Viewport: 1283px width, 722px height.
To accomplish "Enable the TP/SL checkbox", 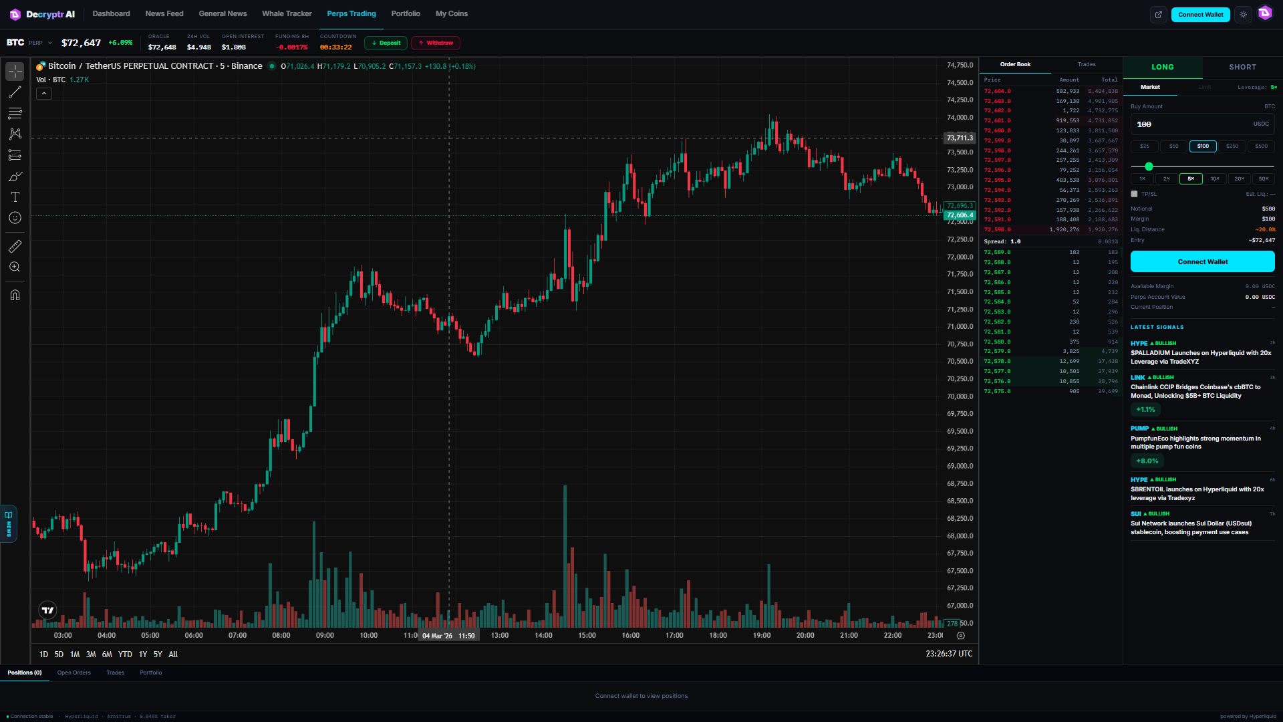I will click(1134, 194).
